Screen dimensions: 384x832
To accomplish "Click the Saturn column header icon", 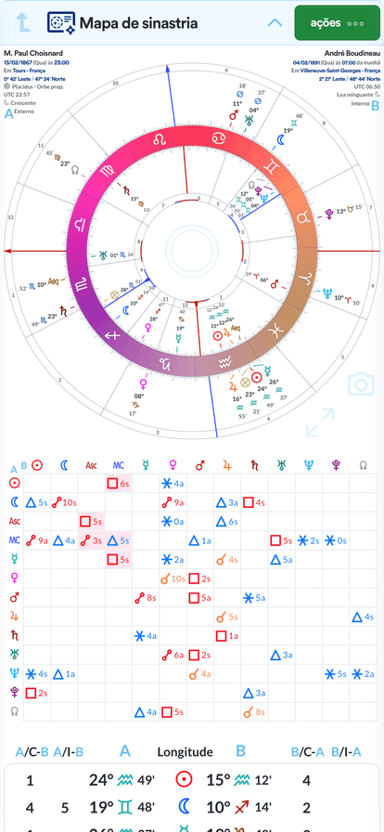I will [x=254, y=465].
